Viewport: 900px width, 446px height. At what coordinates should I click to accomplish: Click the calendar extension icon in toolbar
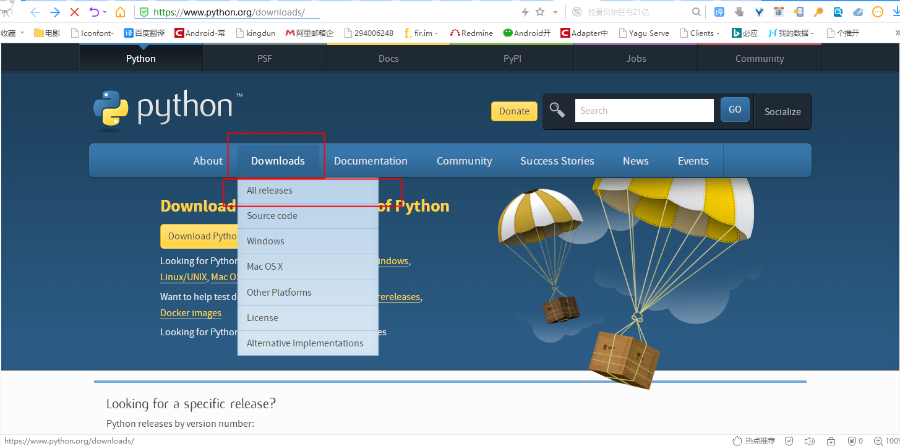779,12
